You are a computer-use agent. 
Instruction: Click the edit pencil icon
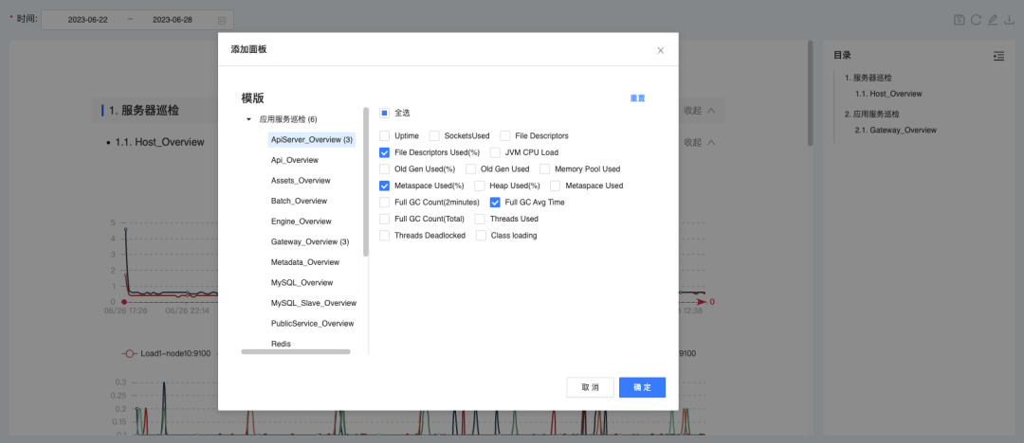point(993,20)
